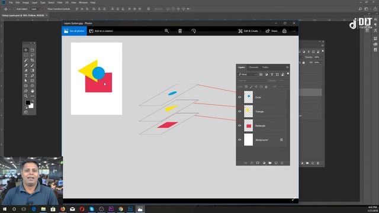Select the Type tool

point(26,76)
